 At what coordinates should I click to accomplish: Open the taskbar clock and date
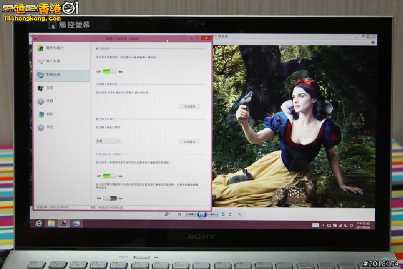tap(363, 225)
